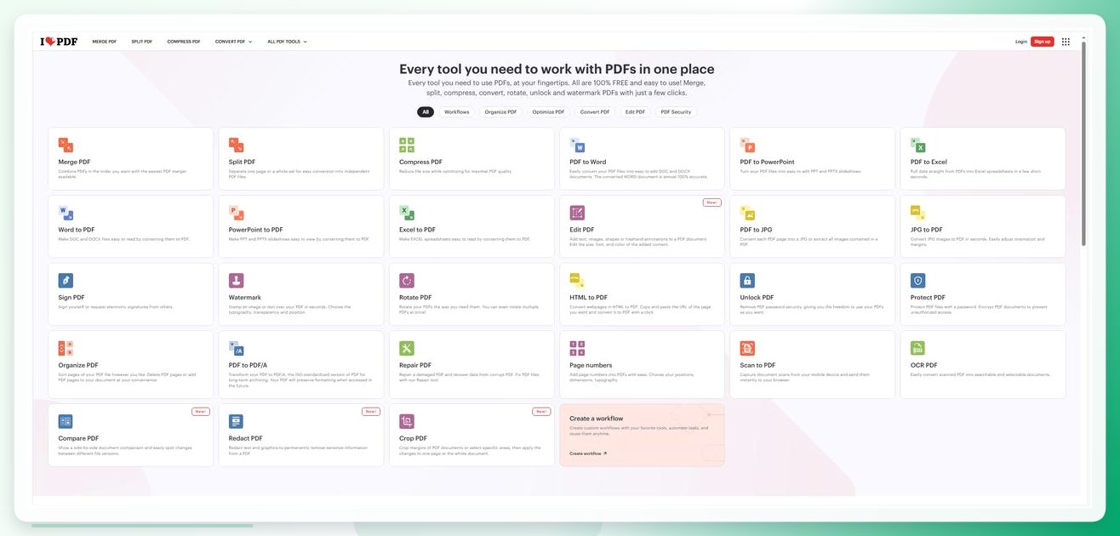Select the Convert PDF filter tab
The height and width of the screenshot is (536, 1120).
(x=595, y=111)
